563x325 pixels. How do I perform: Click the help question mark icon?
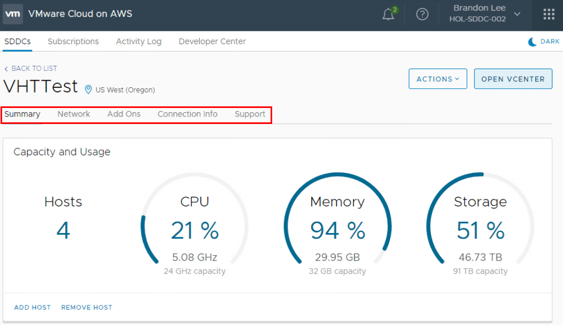422,15
